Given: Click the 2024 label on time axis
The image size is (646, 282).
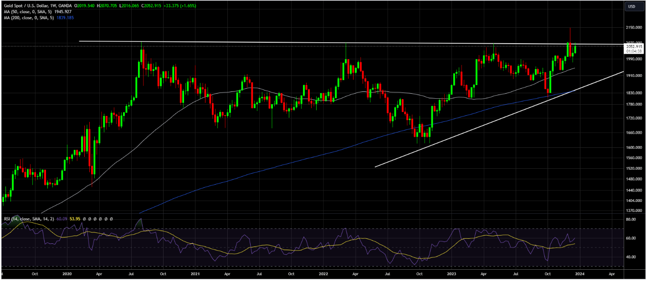Looking at the screenshot, I should (x=580, y=274).
